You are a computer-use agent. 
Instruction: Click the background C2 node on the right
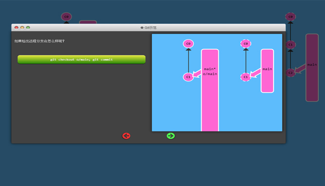[x=290, y=73]
